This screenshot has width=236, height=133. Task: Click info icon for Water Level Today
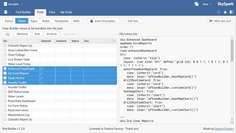[x=5, y=64]
